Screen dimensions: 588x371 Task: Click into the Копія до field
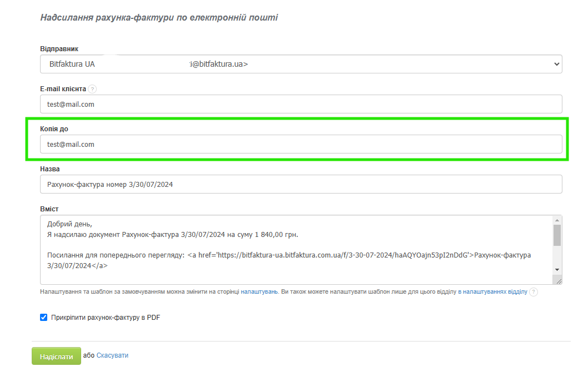pyautogui.click(x=301, y=144)
